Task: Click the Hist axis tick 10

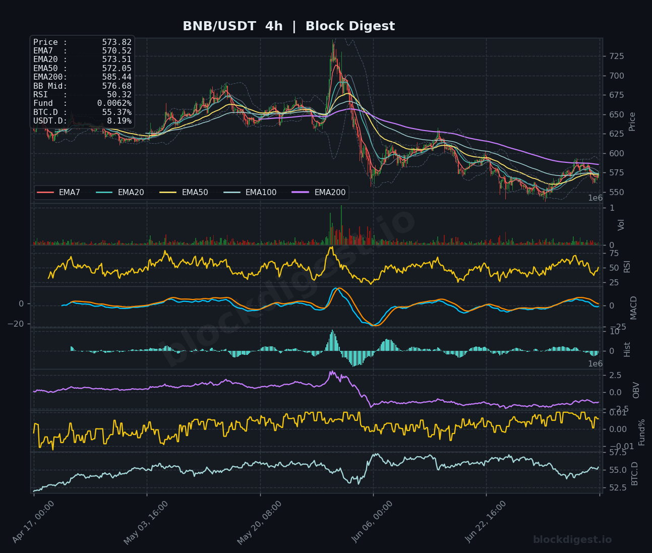Action: click(x=614, y=332)
